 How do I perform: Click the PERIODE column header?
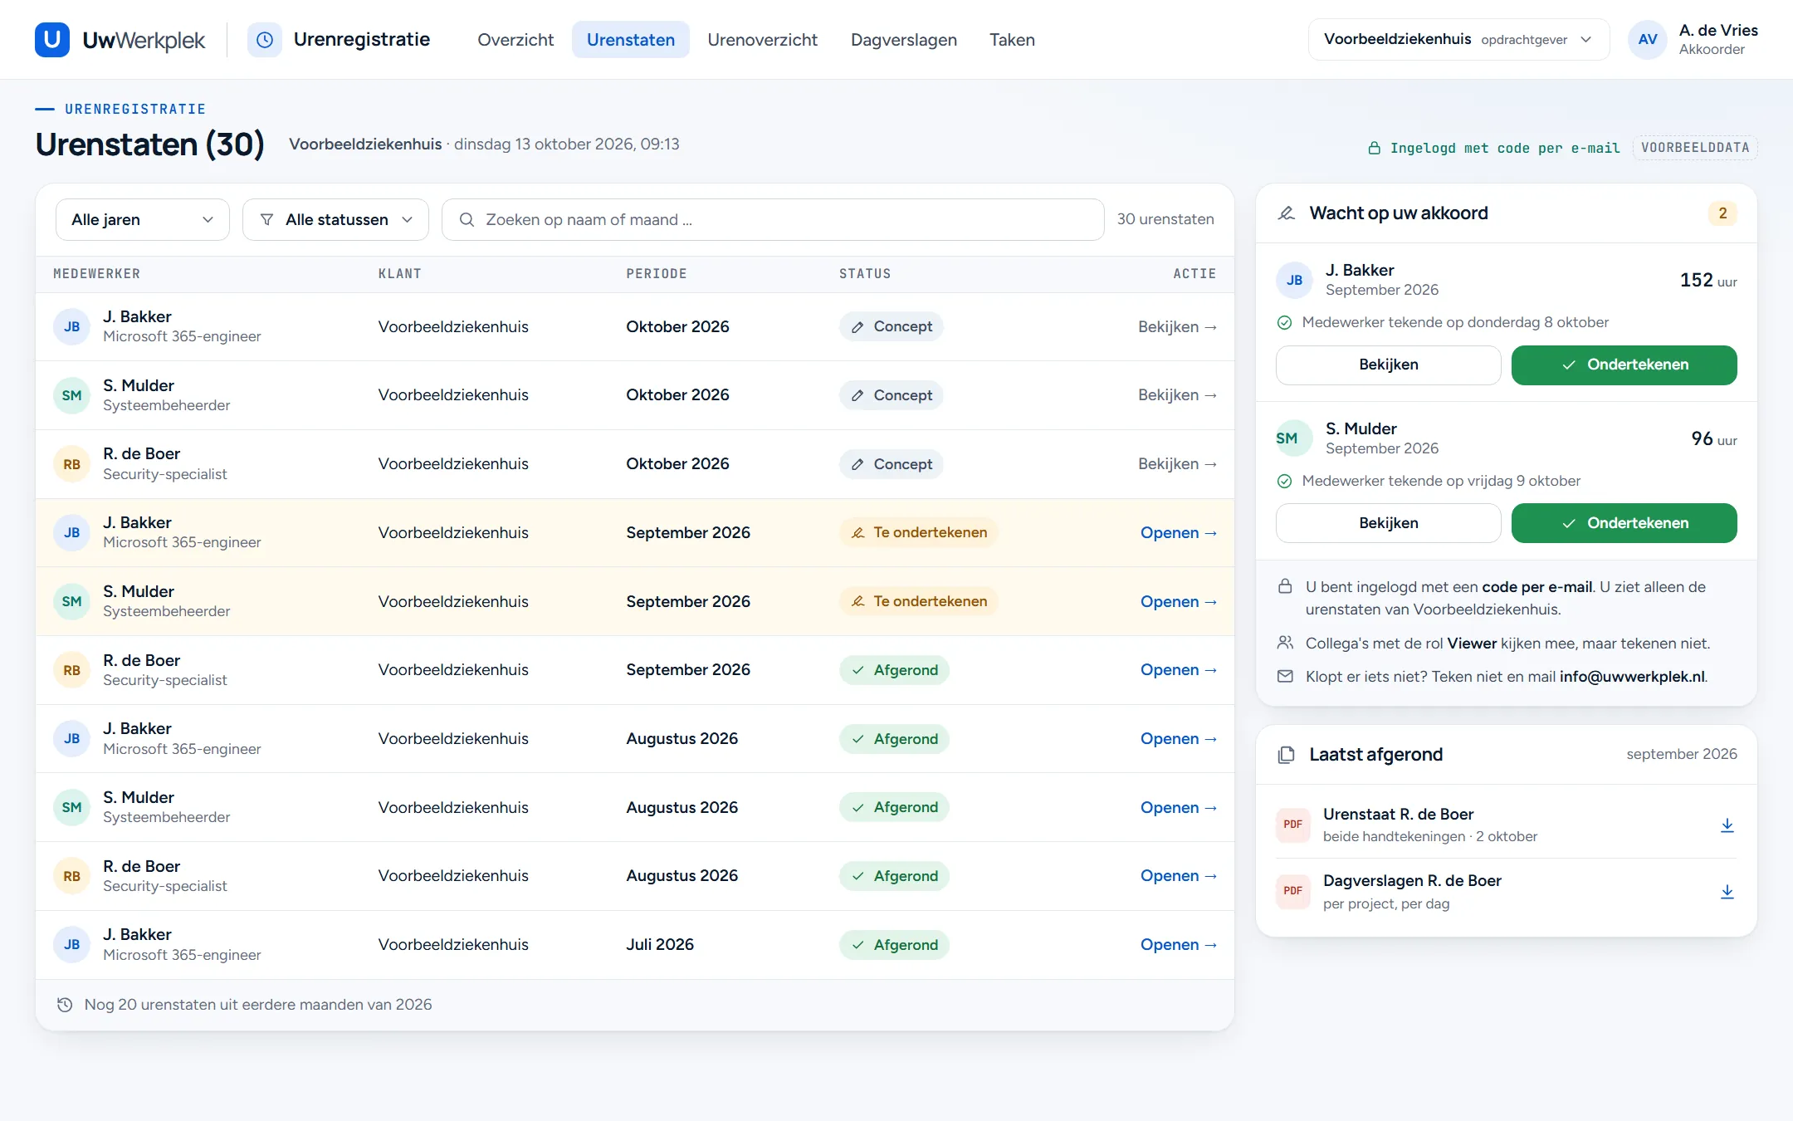coord(656,274)
